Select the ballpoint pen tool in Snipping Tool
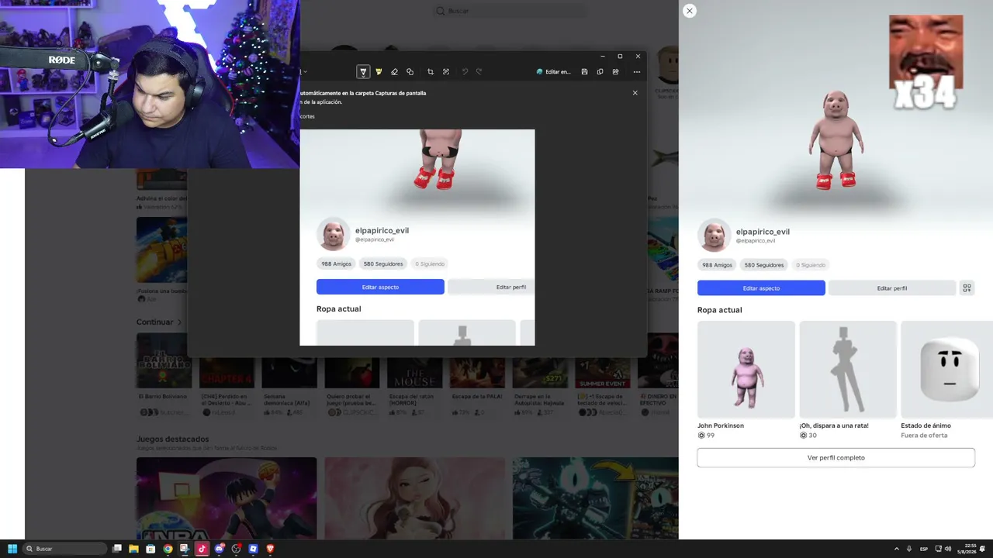Screen dimensions: 993x558 click(363, 72)
